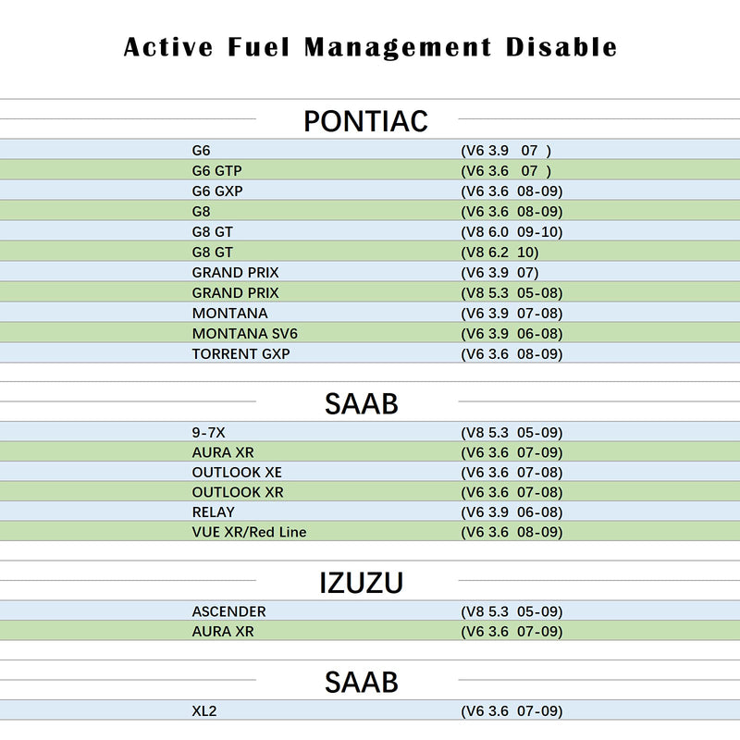Click '(V6 3.6 07-09)' in the IZUZU AURA XR row
This screenshot has width=740, height=740.
click(512, 631)
